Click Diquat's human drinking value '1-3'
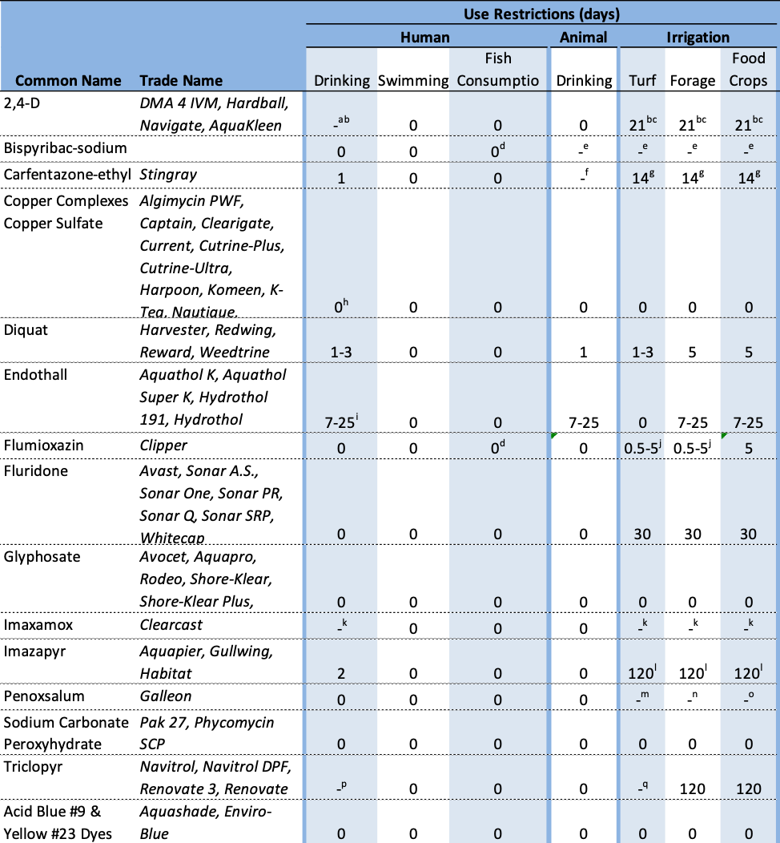Screen dimensions: 780x843 coord(341,352)
